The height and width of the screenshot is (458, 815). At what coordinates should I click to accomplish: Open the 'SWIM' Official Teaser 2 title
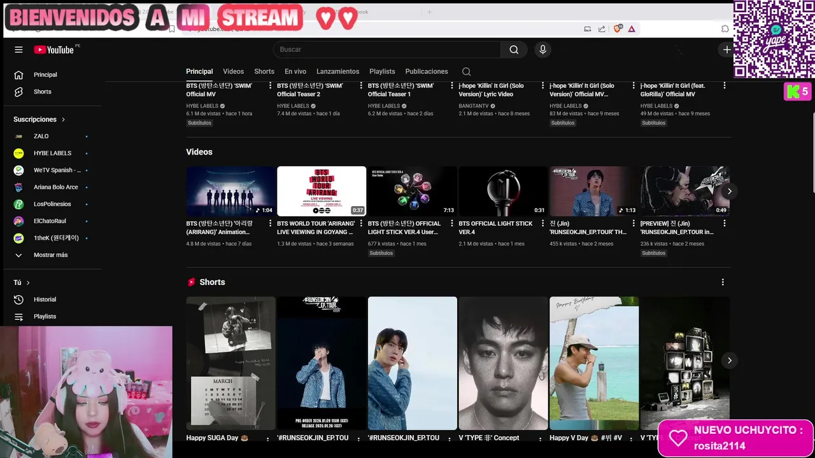pos(310,90)
